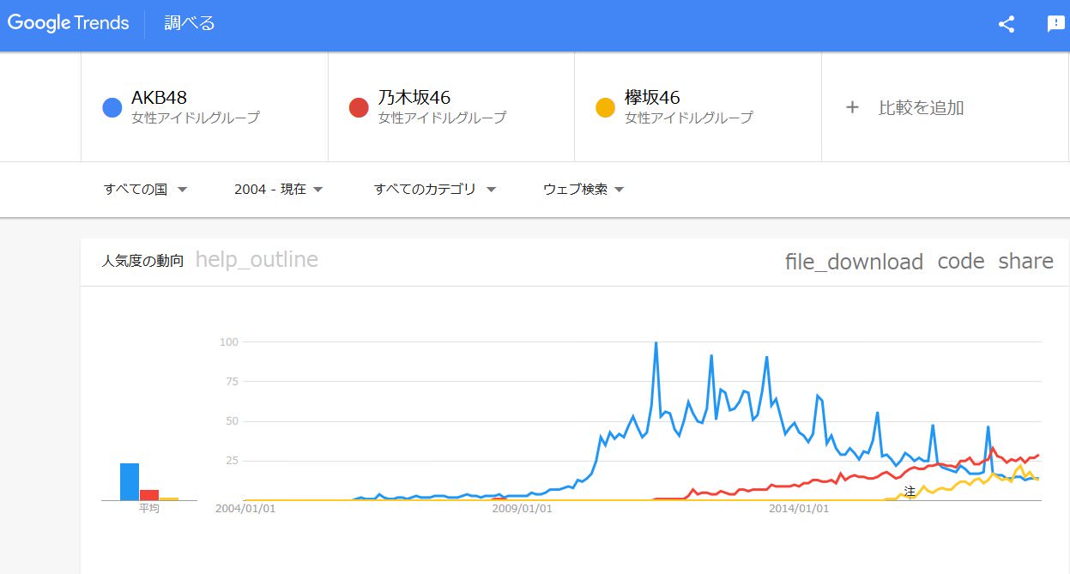Viewport: 1070px width, 574px height.
Task: Select the AKB48 search term card
Action: 204,107
